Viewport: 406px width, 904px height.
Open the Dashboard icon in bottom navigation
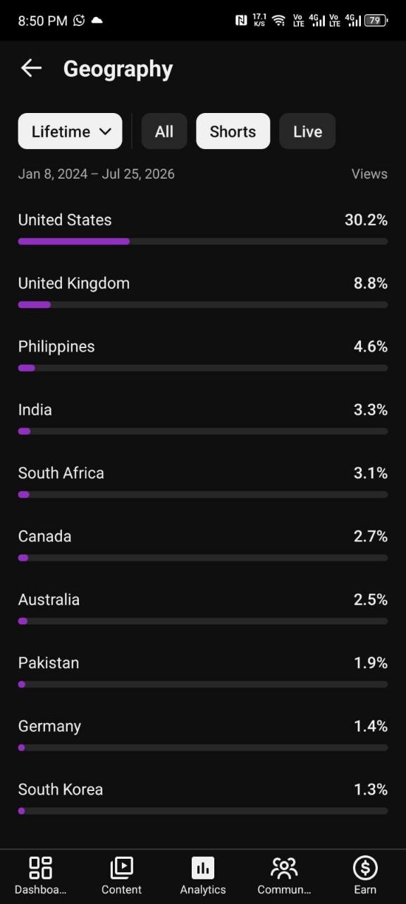tap(40, 867)
